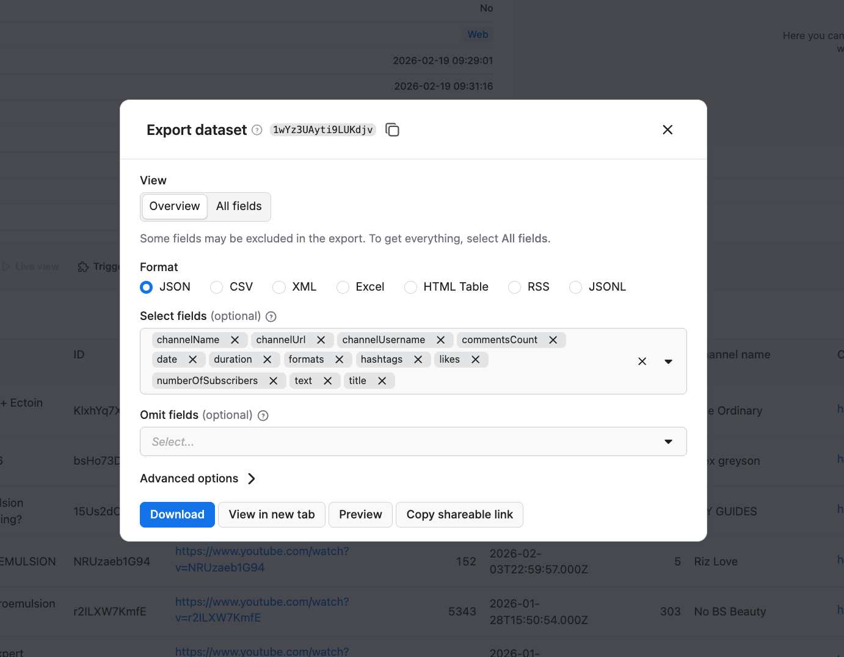Select the Overview view tab
844x657 pixels.
click(174, 206)
